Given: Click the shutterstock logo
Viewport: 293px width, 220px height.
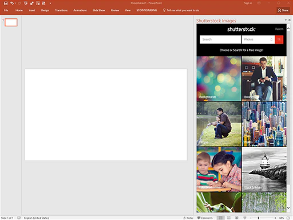Looking at the screenshot, I should tap(241, 29).
